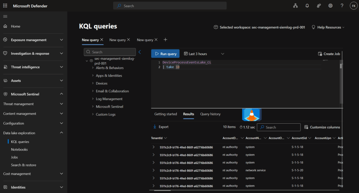Expand the first result row chevron
Screen dimensions: 359x193
(x=154, y=147)
